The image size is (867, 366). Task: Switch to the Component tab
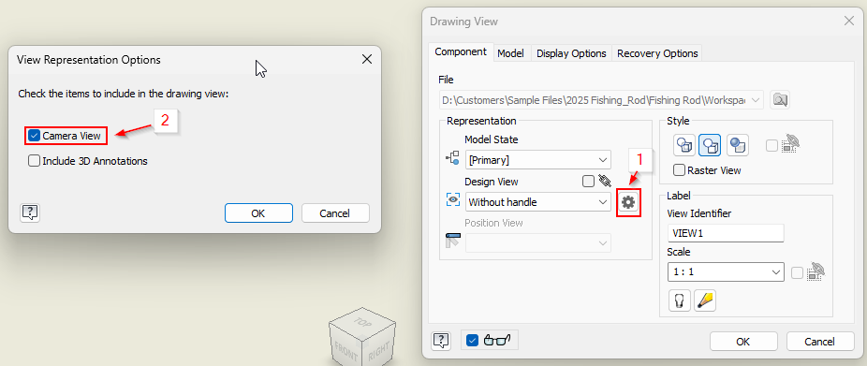coord(461,52)
